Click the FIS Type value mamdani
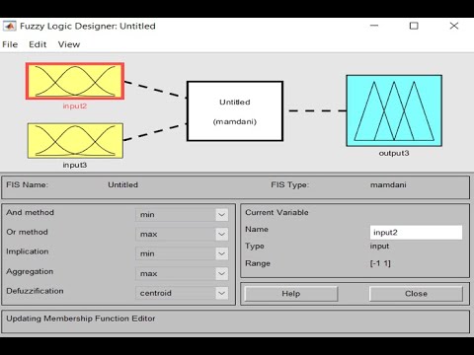This screenshot has width=474, height=355. click(x=388, y=184)
